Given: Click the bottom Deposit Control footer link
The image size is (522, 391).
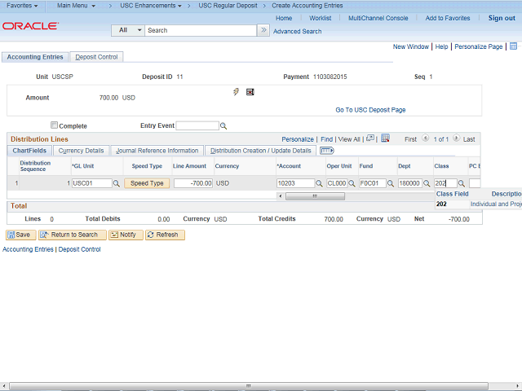Looking at the screenshot, I should (79, 249).
